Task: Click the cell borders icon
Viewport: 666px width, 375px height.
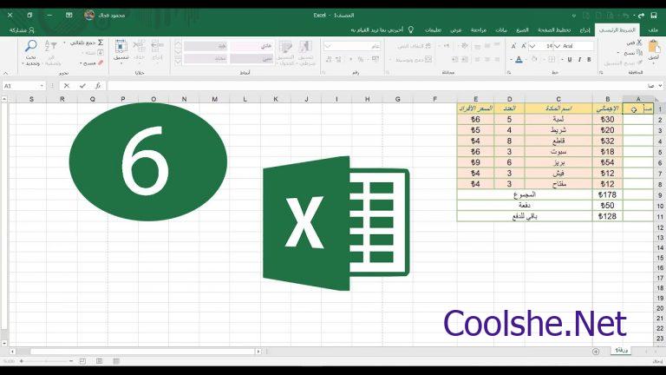Action: 552,60
